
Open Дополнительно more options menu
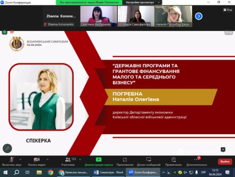point(196,161)
